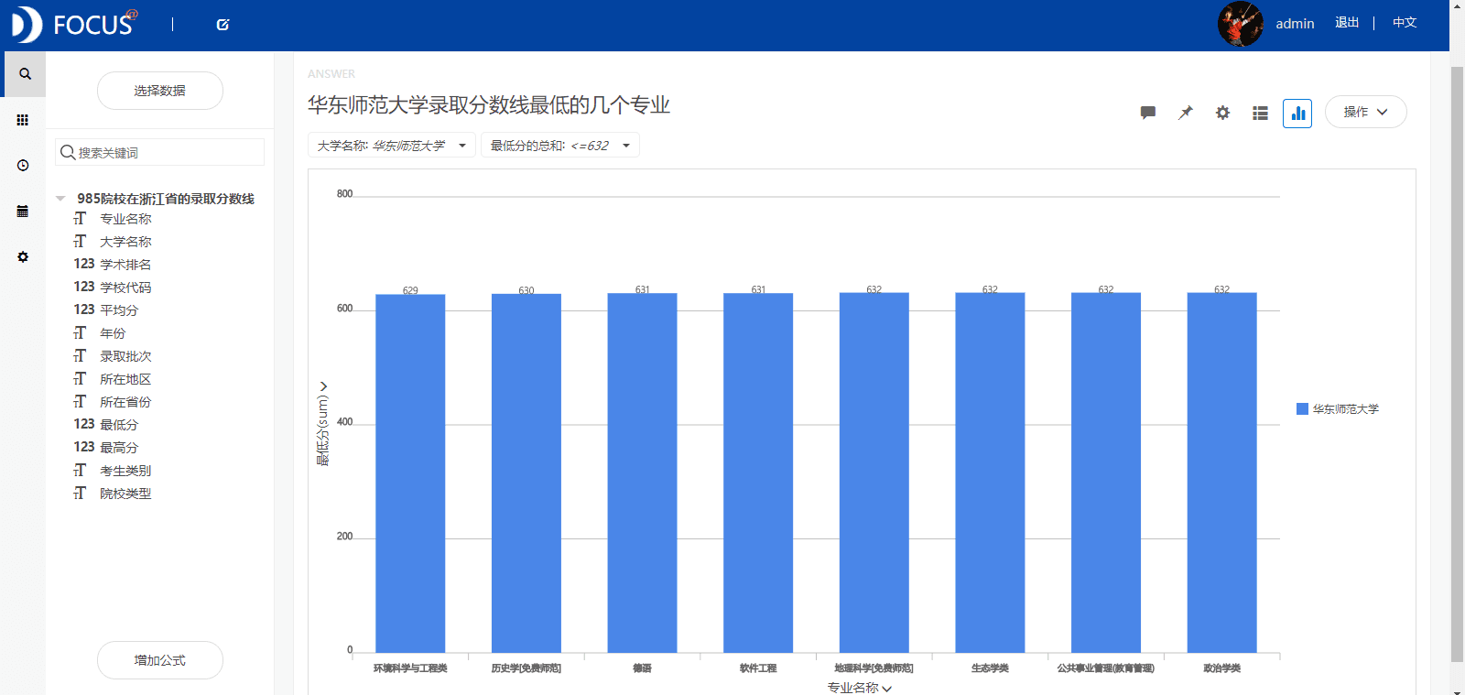1465x695 pixels.
Task: Open the 最低分的总和 filter dropdown
Action: coord(559,145)
